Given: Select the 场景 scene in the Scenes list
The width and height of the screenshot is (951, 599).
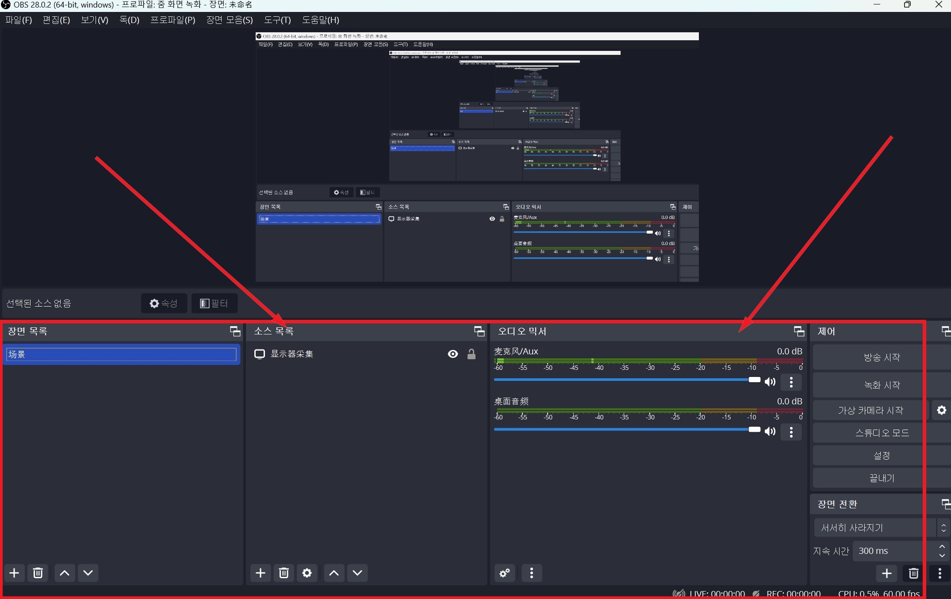Looking at the screenshot, I should point(122,354).
